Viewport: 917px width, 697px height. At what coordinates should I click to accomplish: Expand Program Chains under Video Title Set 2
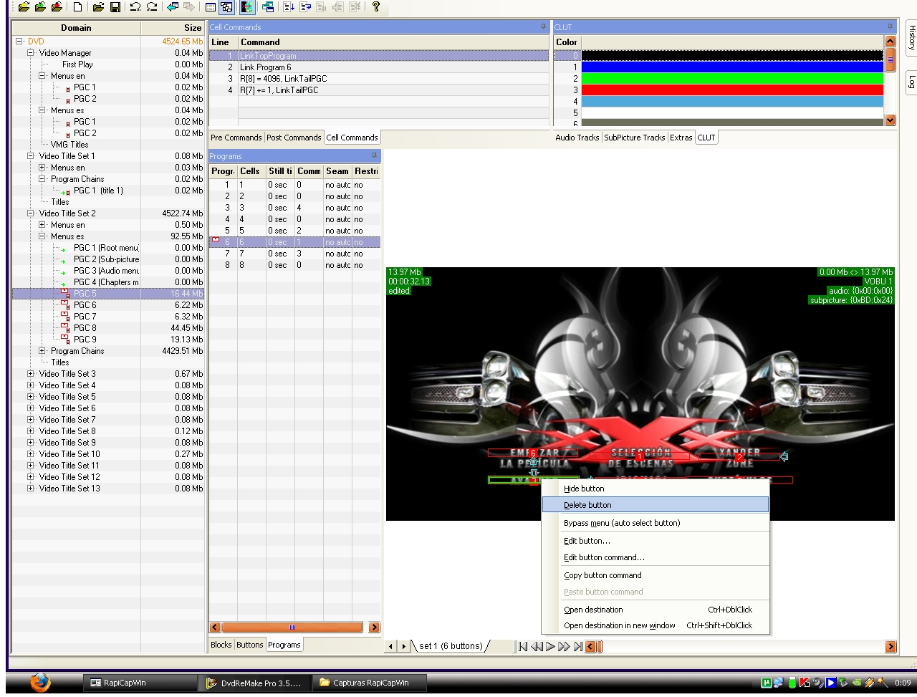(x=42, y=351)
